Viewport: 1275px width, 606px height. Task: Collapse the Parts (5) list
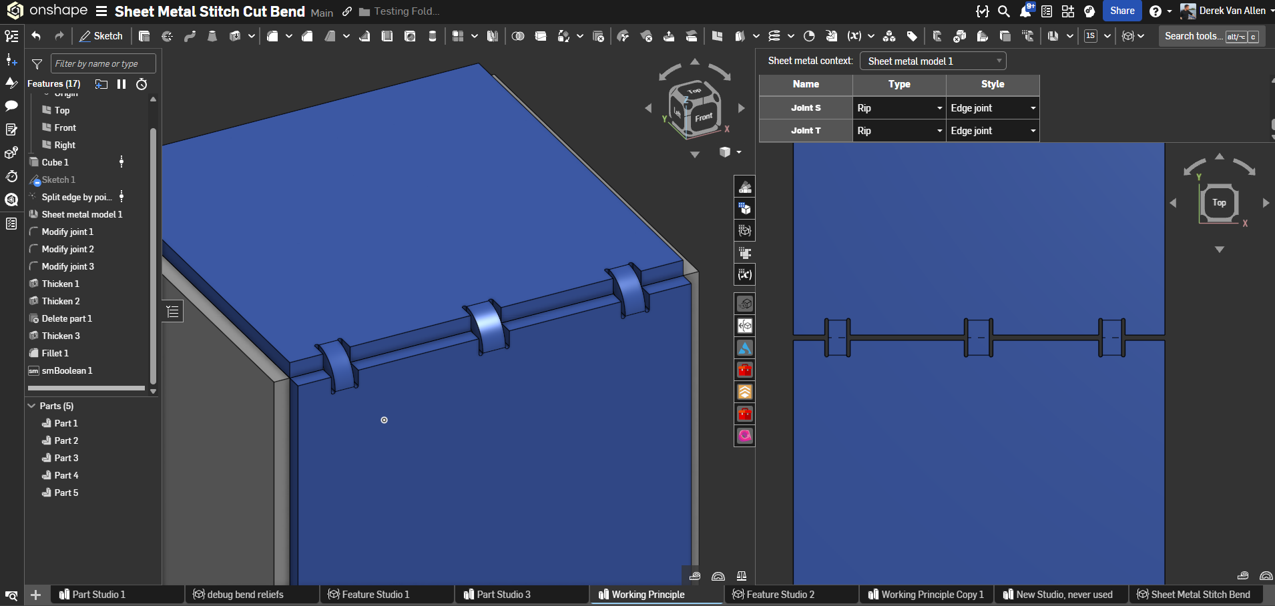click(x=31, y=406)
